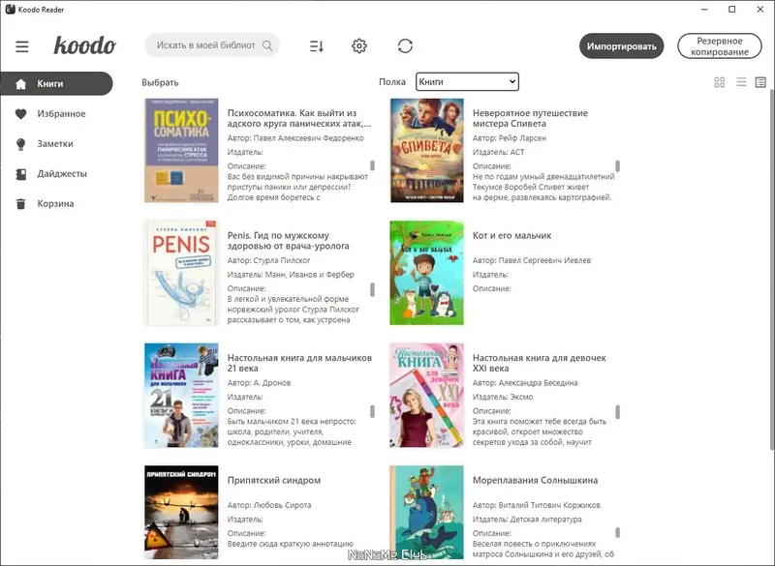Open Дайджесты in sidebar
Viewport: 775px width, 566px height.
(x=62, y=174)
